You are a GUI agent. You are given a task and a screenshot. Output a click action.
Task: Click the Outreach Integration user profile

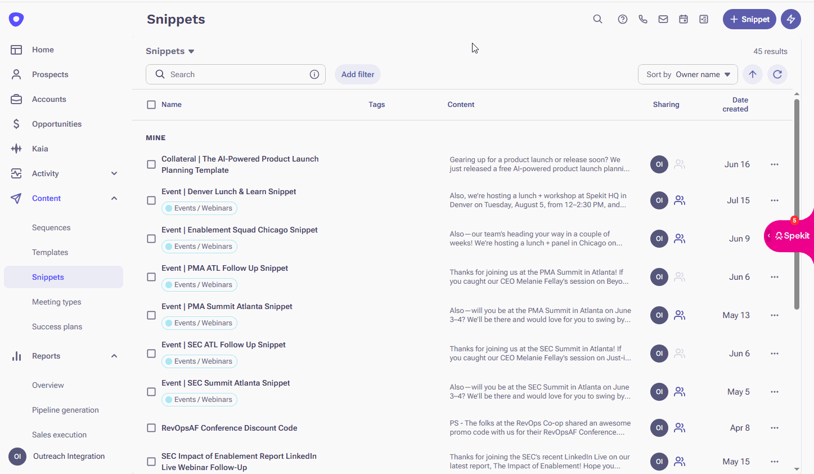coord(57,457)
